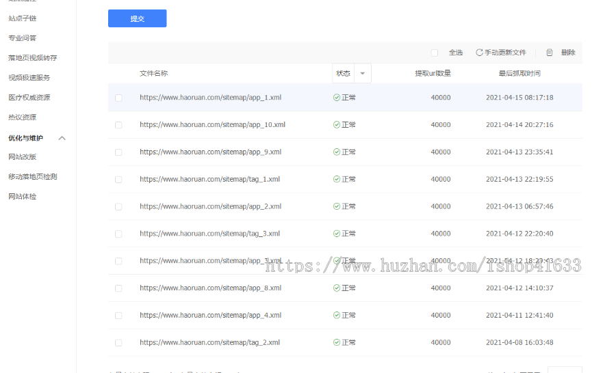Click the green status icon for app_8.xml

click(x=337, y=288)
